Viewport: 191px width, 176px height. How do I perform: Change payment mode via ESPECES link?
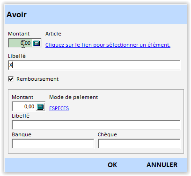tap(59, 108)
